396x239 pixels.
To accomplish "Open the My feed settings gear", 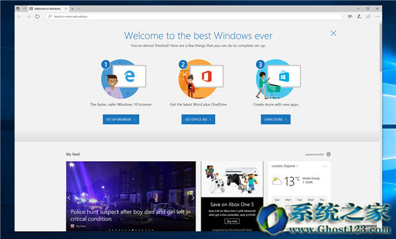I will point(328,154).
